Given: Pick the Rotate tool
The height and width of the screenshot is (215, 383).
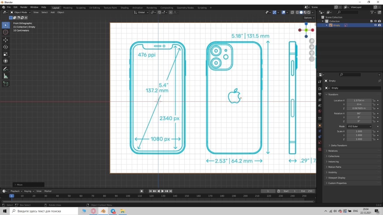Looking at the screenshot, I should click(x=6, y=47).
